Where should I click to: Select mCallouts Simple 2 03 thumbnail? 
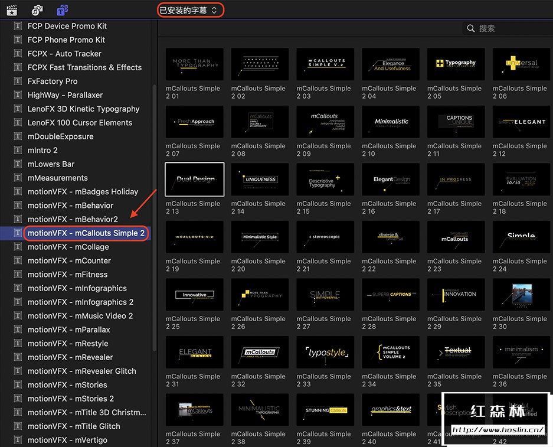pos(325,64)
